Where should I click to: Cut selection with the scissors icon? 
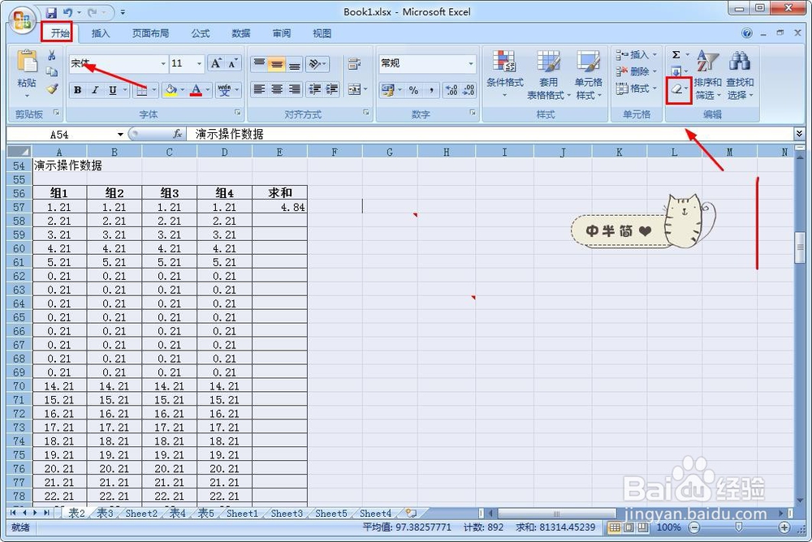click(52, 55)
